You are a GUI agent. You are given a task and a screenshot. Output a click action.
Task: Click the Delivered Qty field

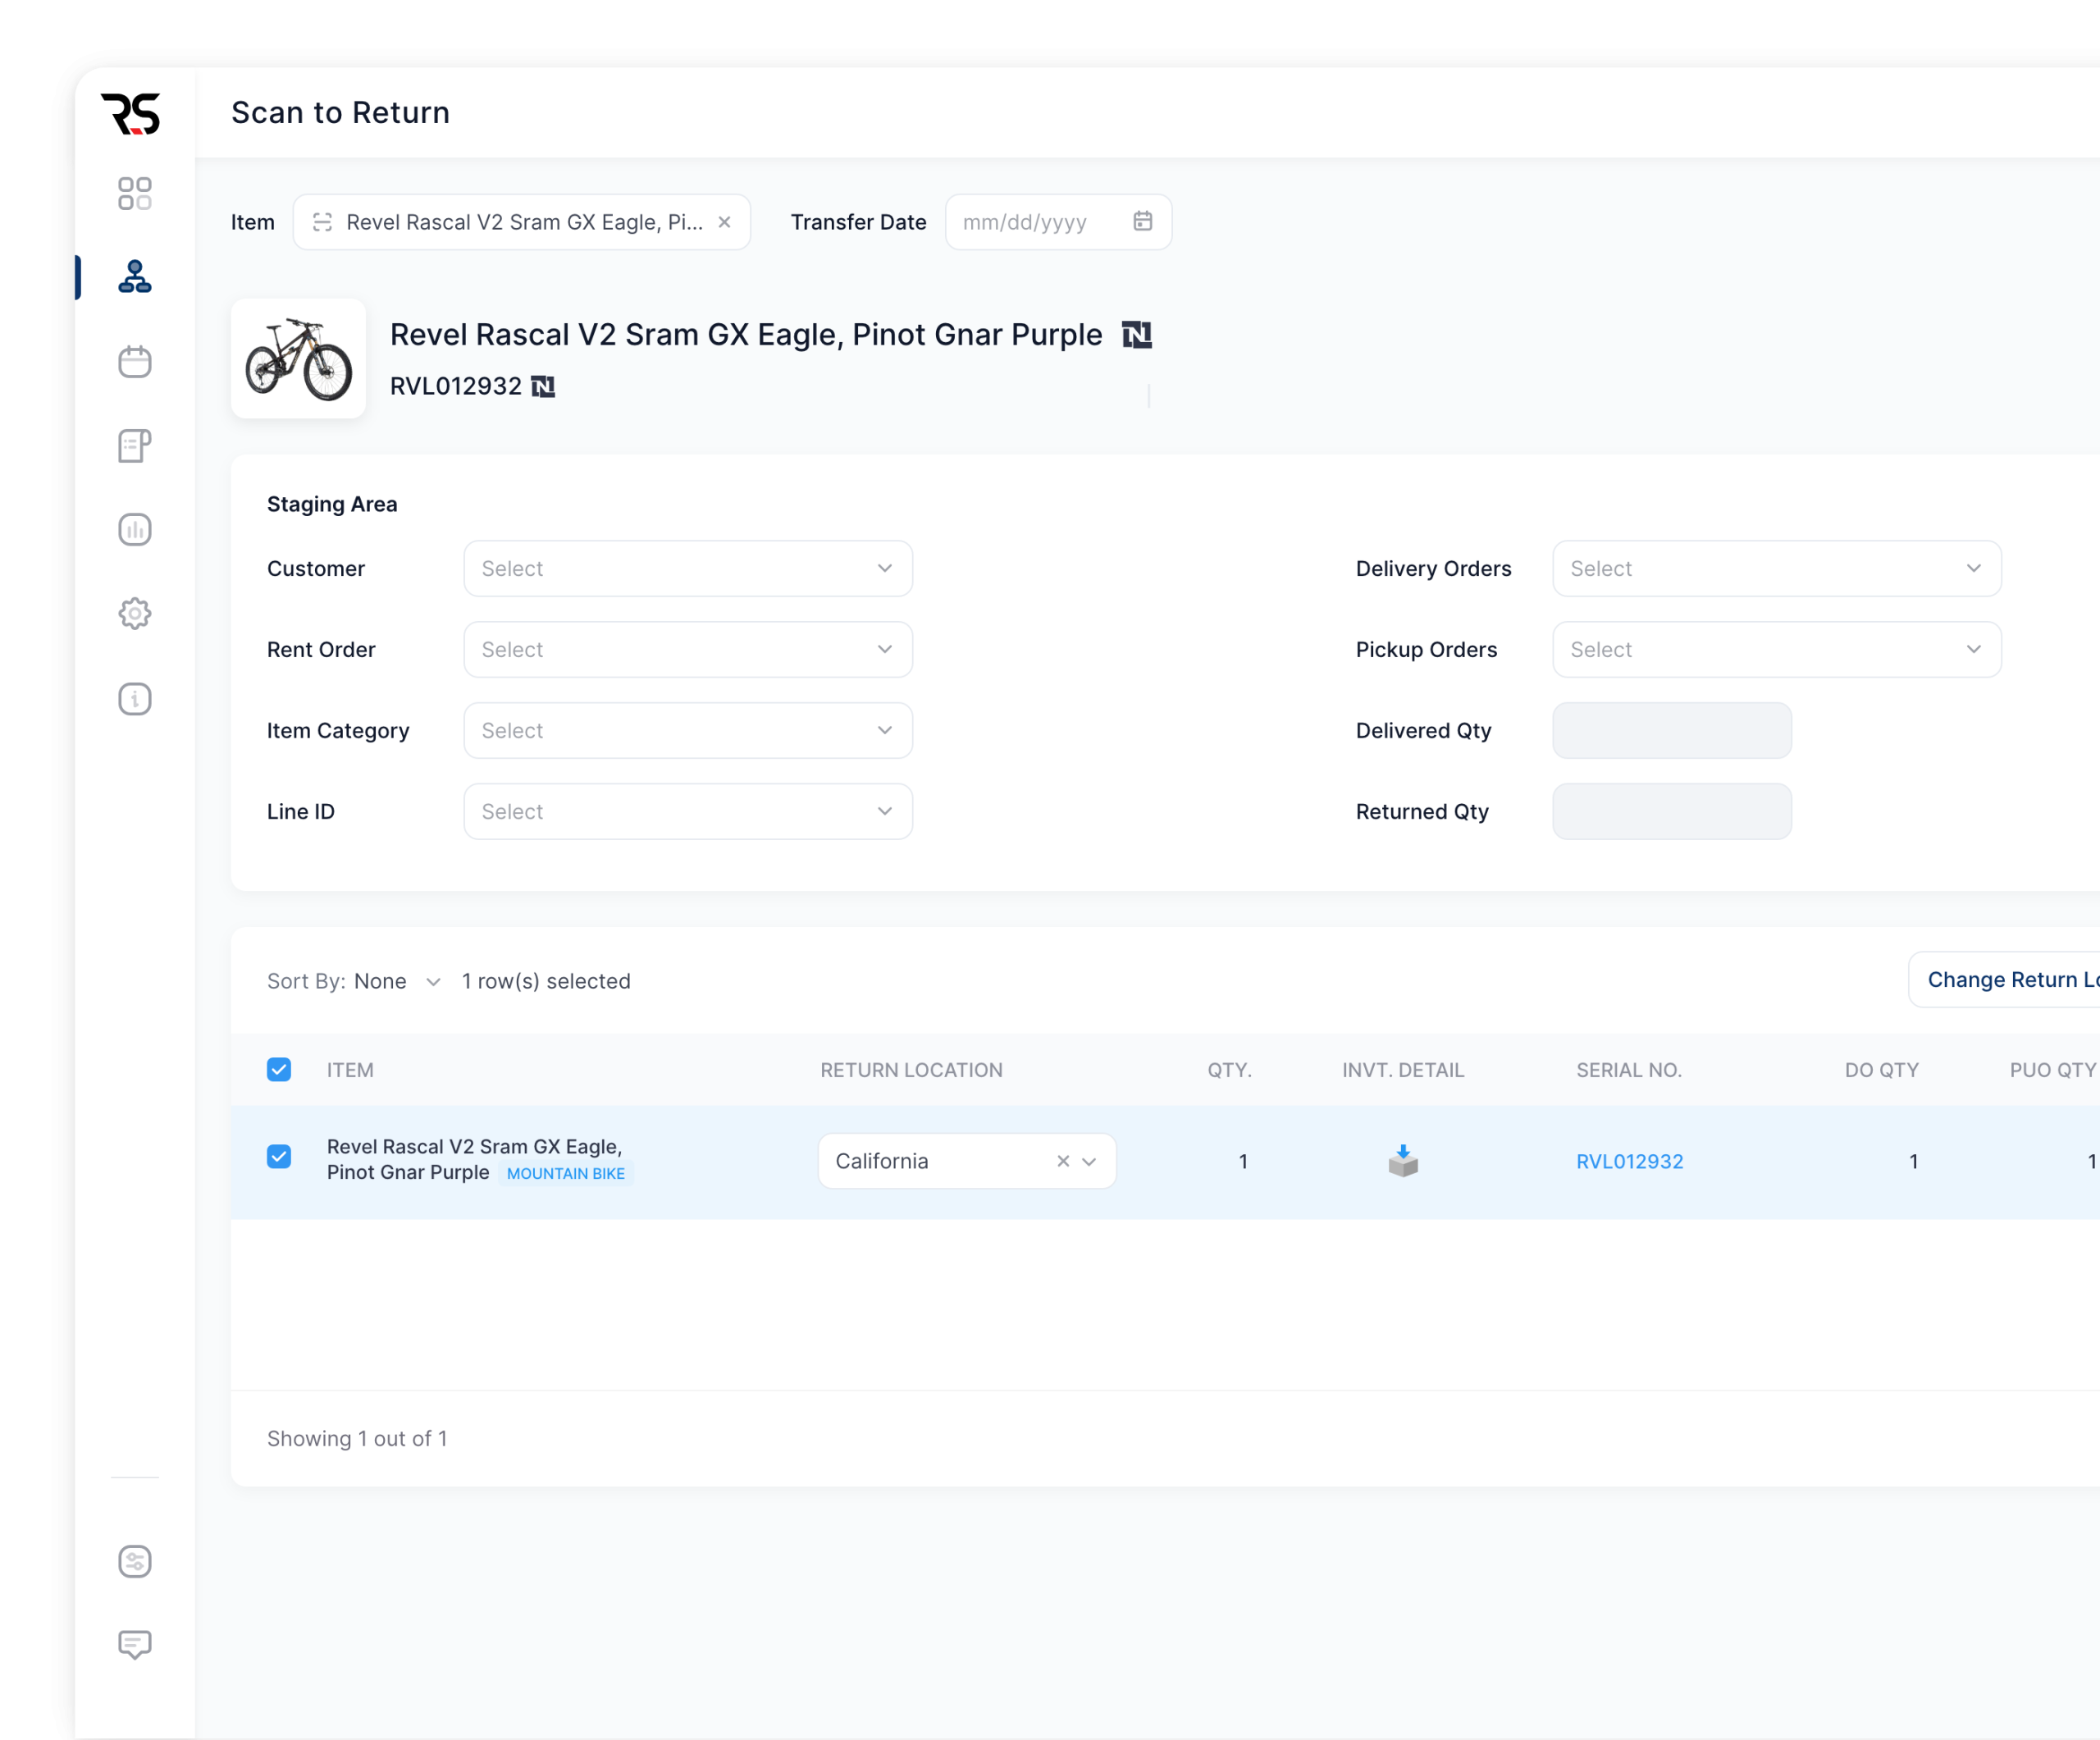(1671, 730)
